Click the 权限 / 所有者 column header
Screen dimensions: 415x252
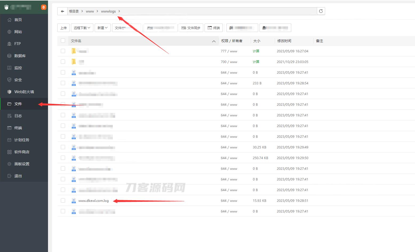pyautogui.click(x=232, y=41)
